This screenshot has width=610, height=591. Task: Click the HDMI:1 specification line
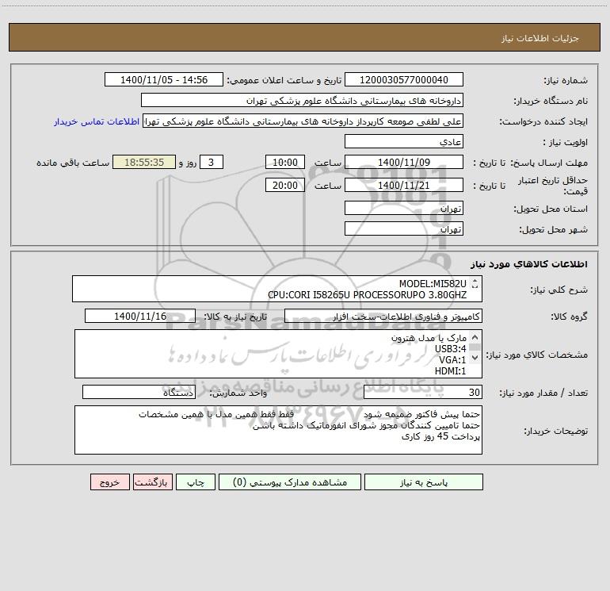451,371
